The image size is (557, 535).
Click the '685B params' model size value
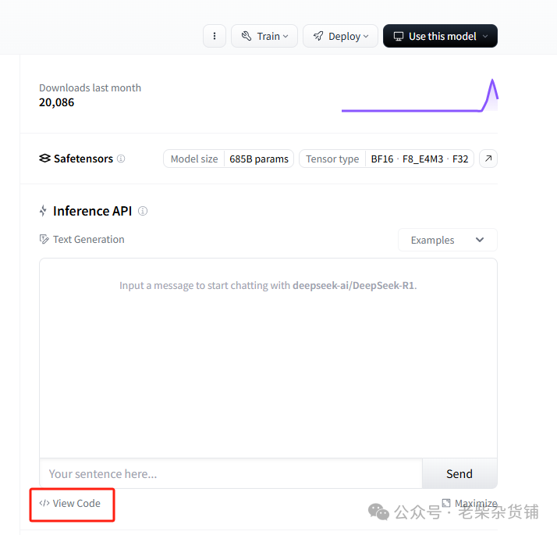click(x=259, y=159)
